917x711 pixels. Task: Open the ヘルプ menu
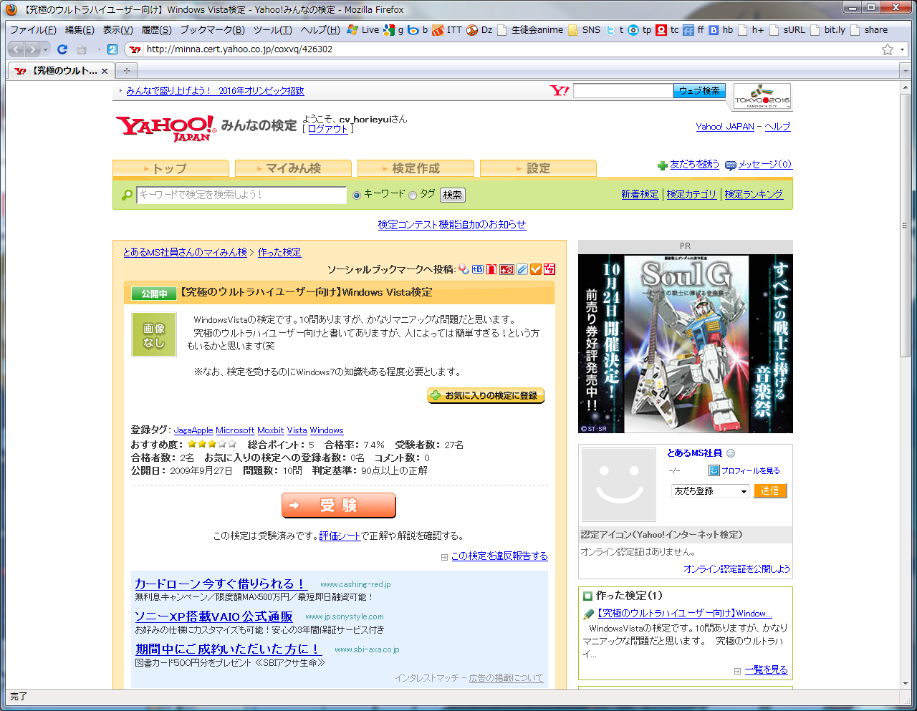tap(320, 30)
